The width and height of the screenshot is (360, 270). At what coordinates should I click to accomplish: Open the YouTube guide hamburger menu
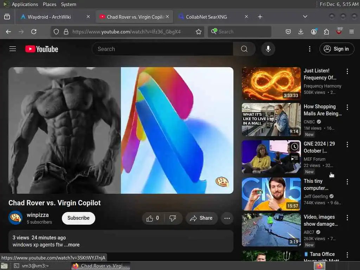click(13, 49)
